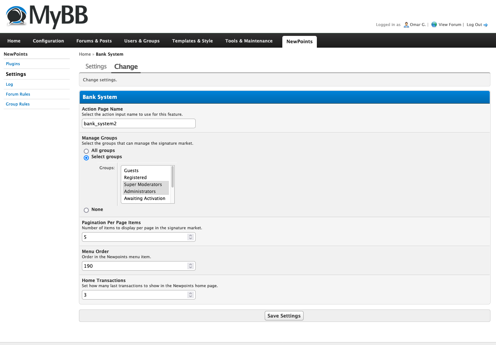Click the globe icon beside View Forum
The height and width of the screenshot is (345, 496).
click(434, 25)
